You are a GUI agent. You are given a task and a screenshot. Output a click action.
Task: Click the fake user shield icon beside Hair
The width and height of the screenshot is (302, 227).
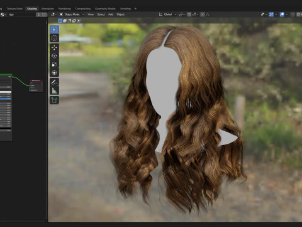(44, 15)
